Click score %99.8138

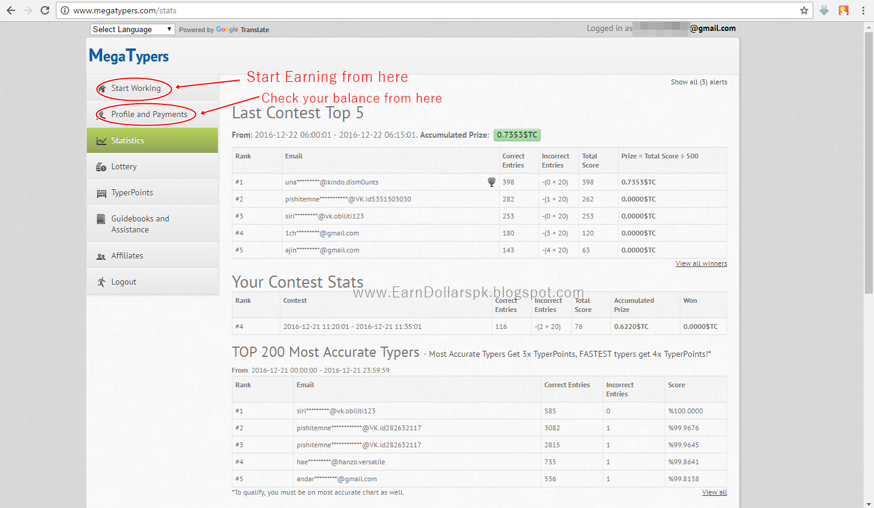pyautogui.click(x=684, y=479)
